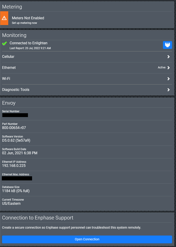Click the Set up metering now link
The image size is (176, 247).
[x=24, y=23]
